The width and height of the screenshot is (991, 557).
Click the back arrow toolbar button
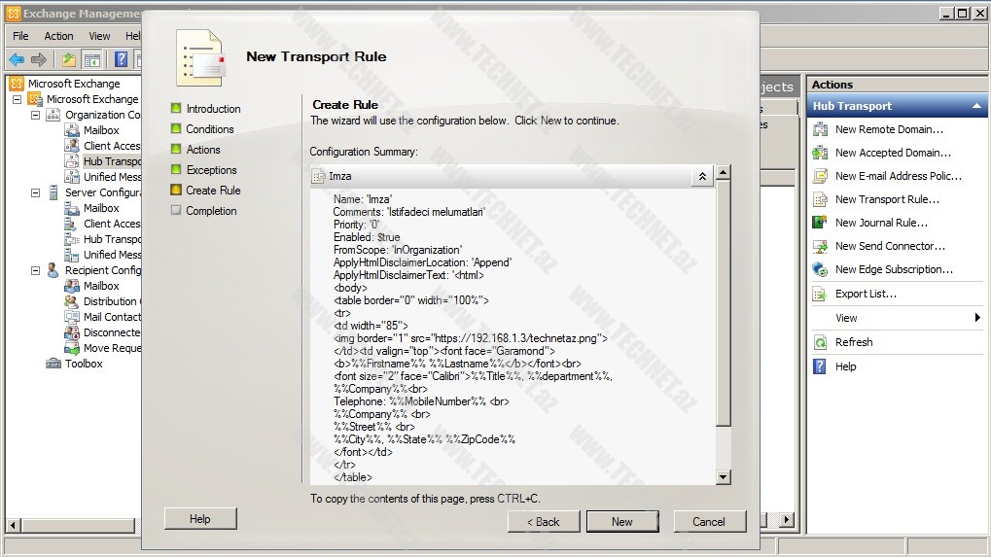click(17, 59)
